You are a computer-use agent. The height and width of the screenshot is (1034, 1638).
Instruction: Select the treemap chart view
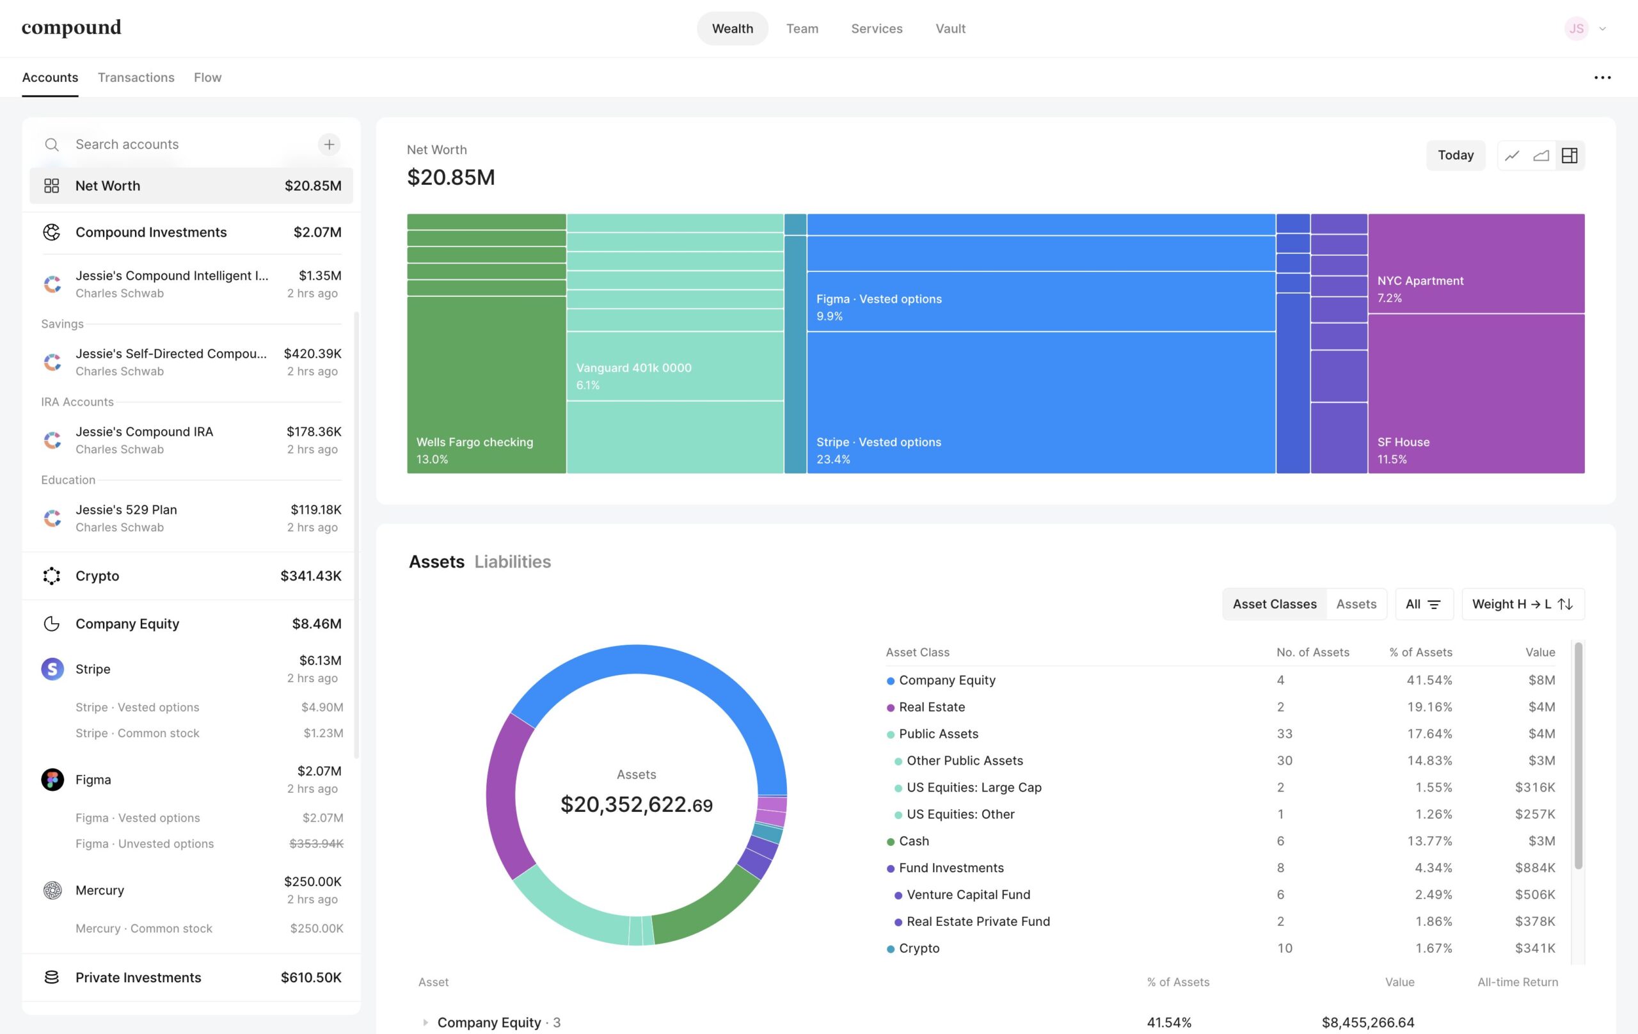[1570, 155]
